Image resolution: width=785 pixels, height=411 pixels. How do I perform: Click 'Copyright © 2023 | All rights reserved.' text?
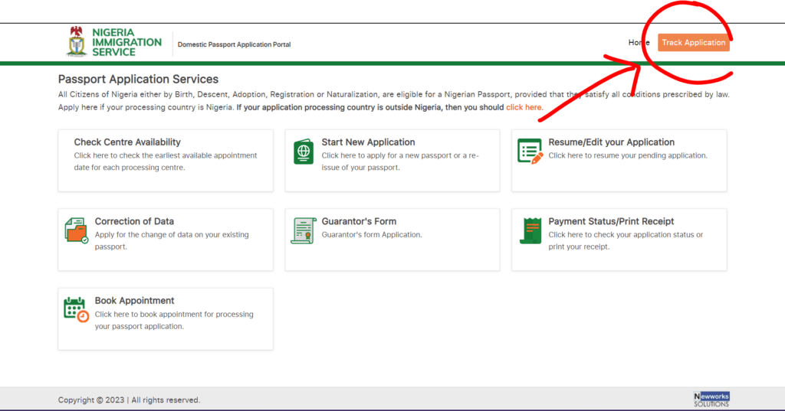point(129,400)
